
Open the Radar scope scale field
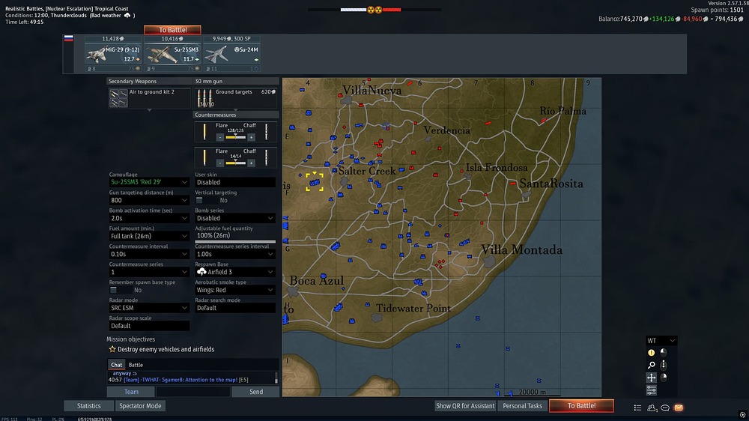pos(149,326)
